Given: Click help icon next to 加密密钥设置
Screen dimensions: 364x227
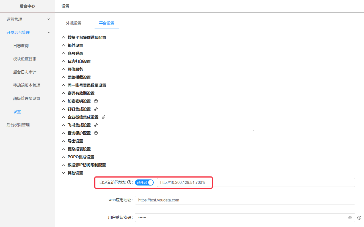Looking at the screenshot, I should click(96, 101).
